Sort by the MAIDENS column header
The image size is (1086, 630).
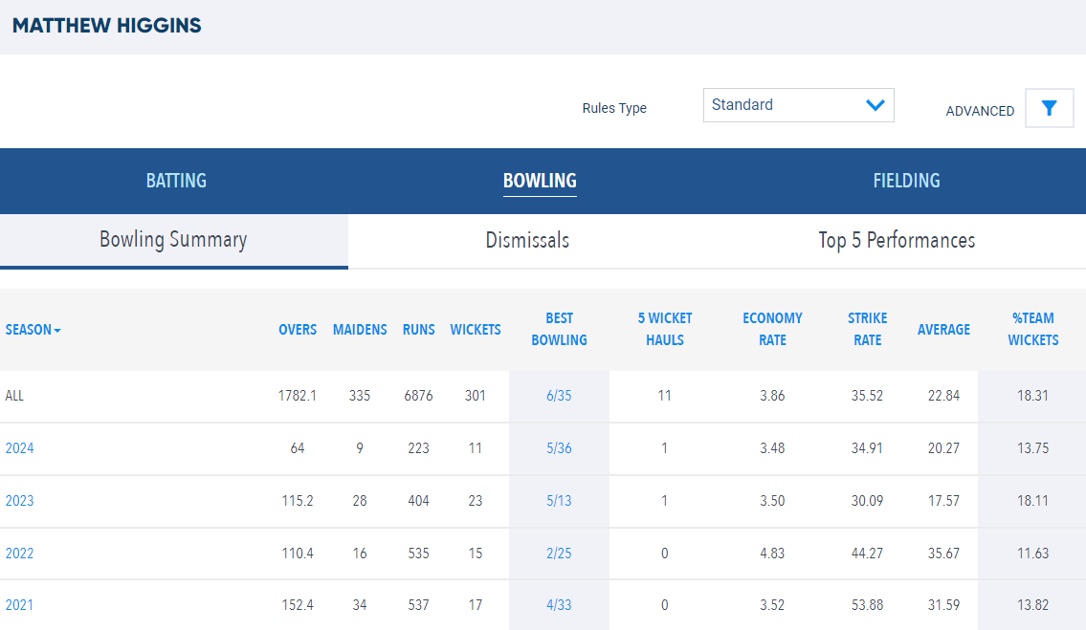(360, 330)
